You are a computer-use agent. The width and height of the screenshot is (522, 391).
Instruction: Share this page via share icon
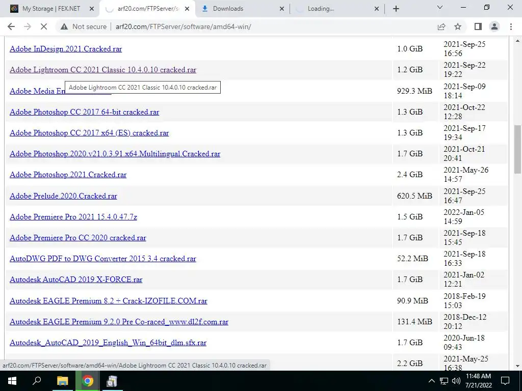pyautogui.click(x=441, y=26)
